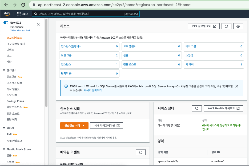Open the 스냅샷 resource card
This screenshot has width=249, height=166.
(x=214, y=55)
